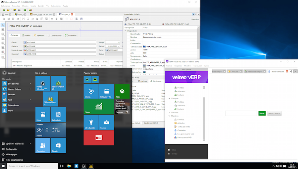
Task: Expand Internet Explorer jump list arrow
Action: click(30, 89)
